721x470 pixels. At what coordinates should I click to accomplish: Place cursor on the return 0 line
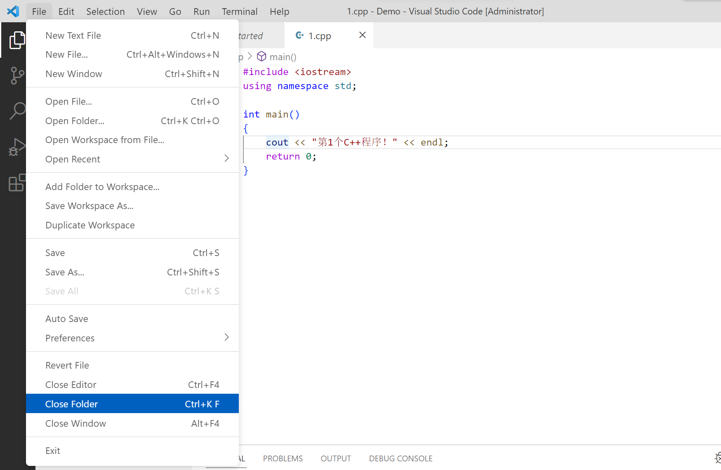[x=291, y=156]
